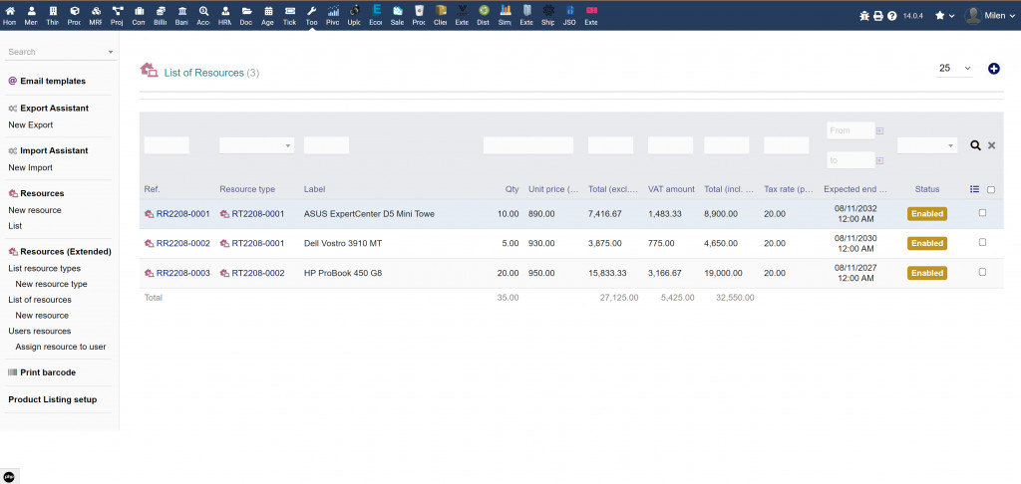Click the Ref. filter input field
1021x484 pixels.
coord(166,145)
